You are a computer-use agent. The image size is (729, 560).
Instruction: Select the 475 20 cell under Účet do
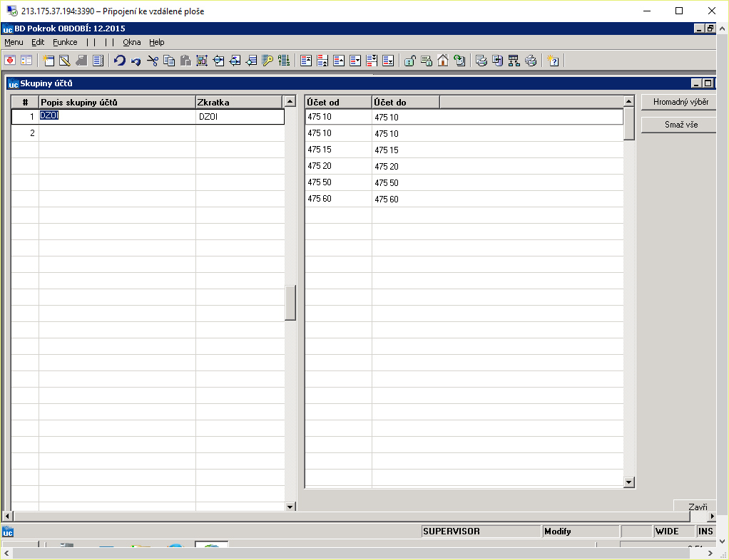click(x=497, y=166)
